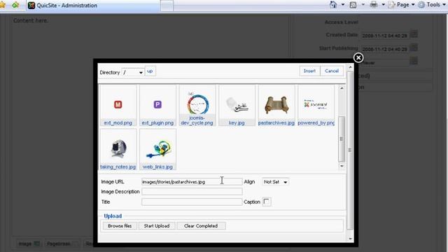Click the key.jpg file name link
448x252 pixels.
pos(237,123)
